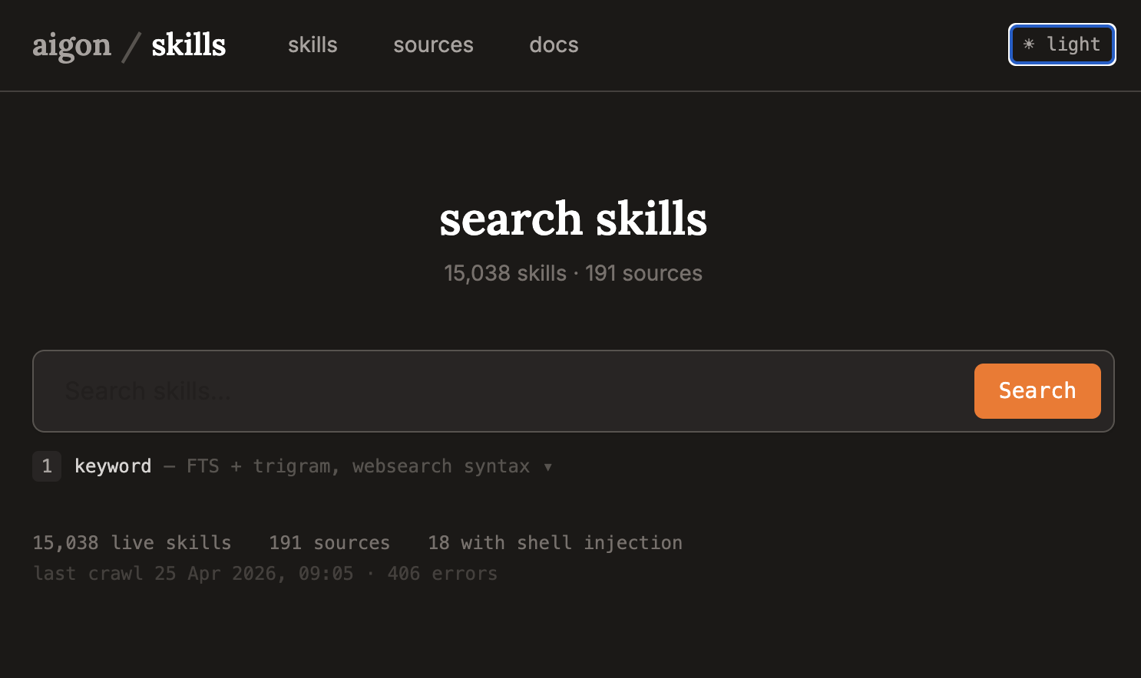
Task: Click the slash separator in the aigon logo
Action: [x=129, y=44]
